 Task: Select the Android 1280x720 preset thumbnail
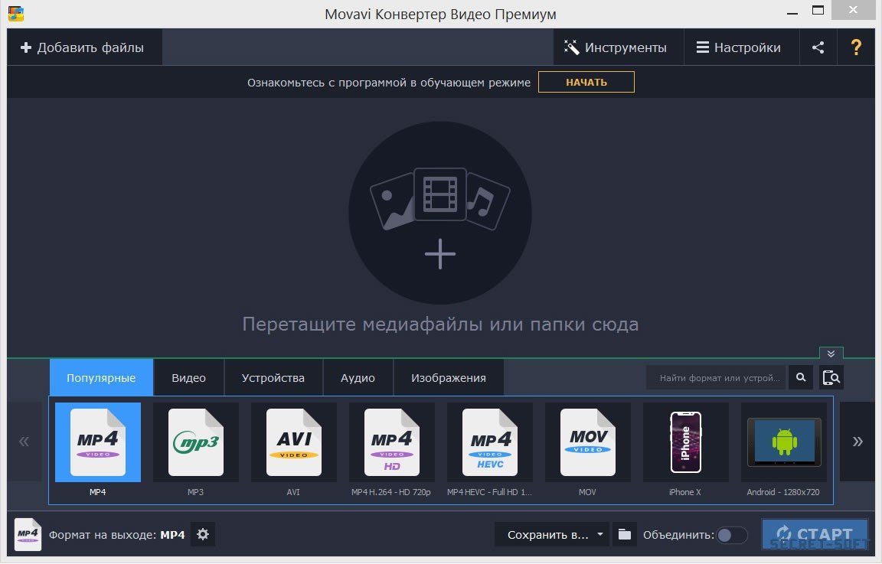(783, 443)
